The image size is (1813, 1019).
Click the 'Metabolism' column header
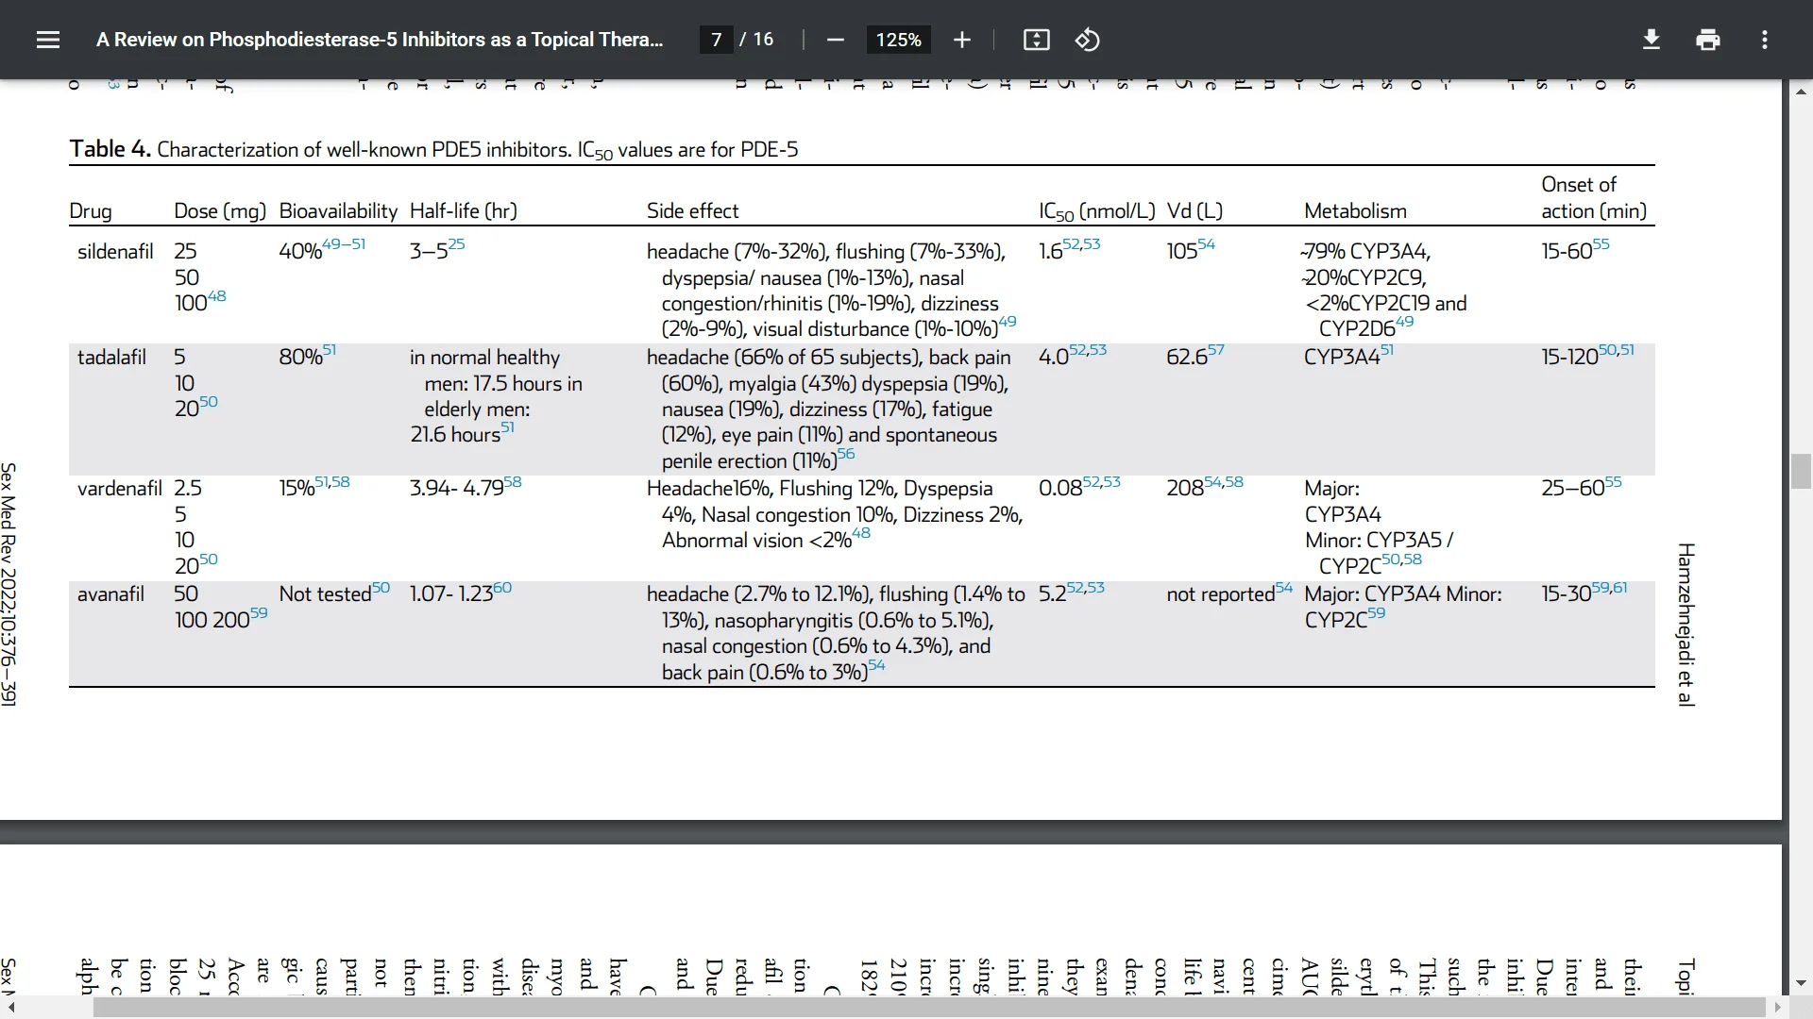pyautogui.click(x=1355, y=211)
